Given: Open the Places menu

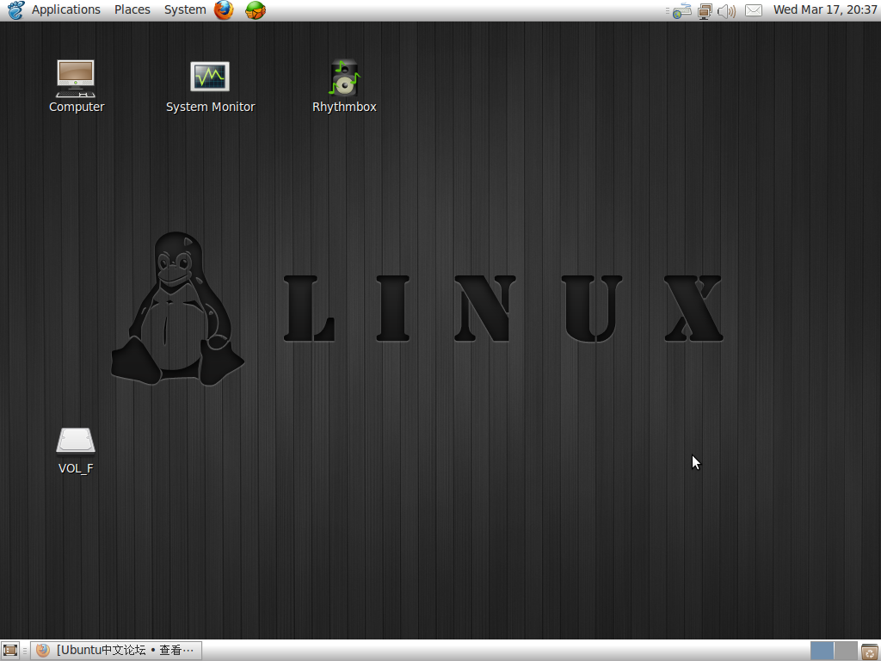Looking at the screenshot, I should click(132, 10).
